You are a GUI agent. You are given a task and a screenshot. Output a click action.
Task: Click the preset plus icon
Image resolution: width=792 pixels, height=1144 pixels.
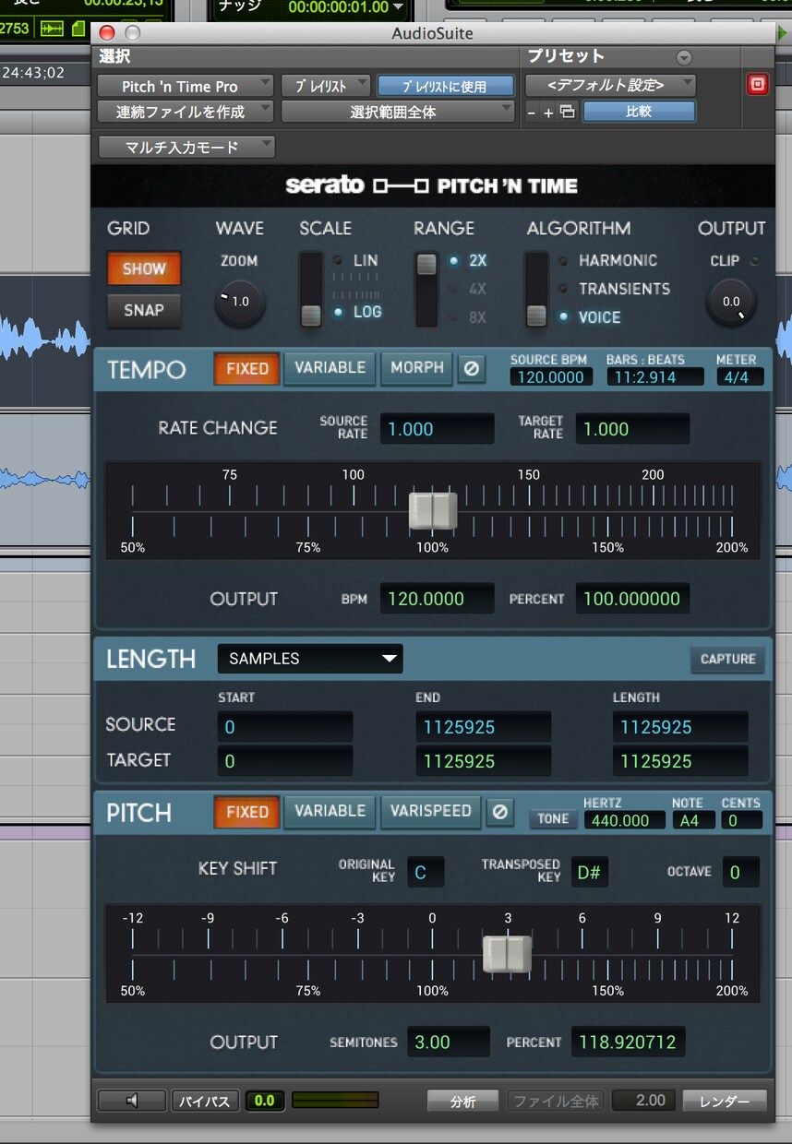tap(548, 113)
